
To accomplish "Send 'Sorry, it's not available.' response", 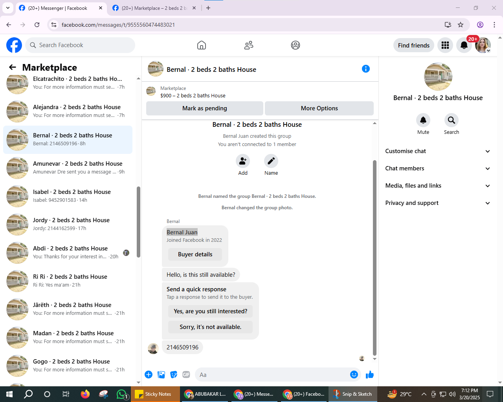I will (x=211, y=327).
